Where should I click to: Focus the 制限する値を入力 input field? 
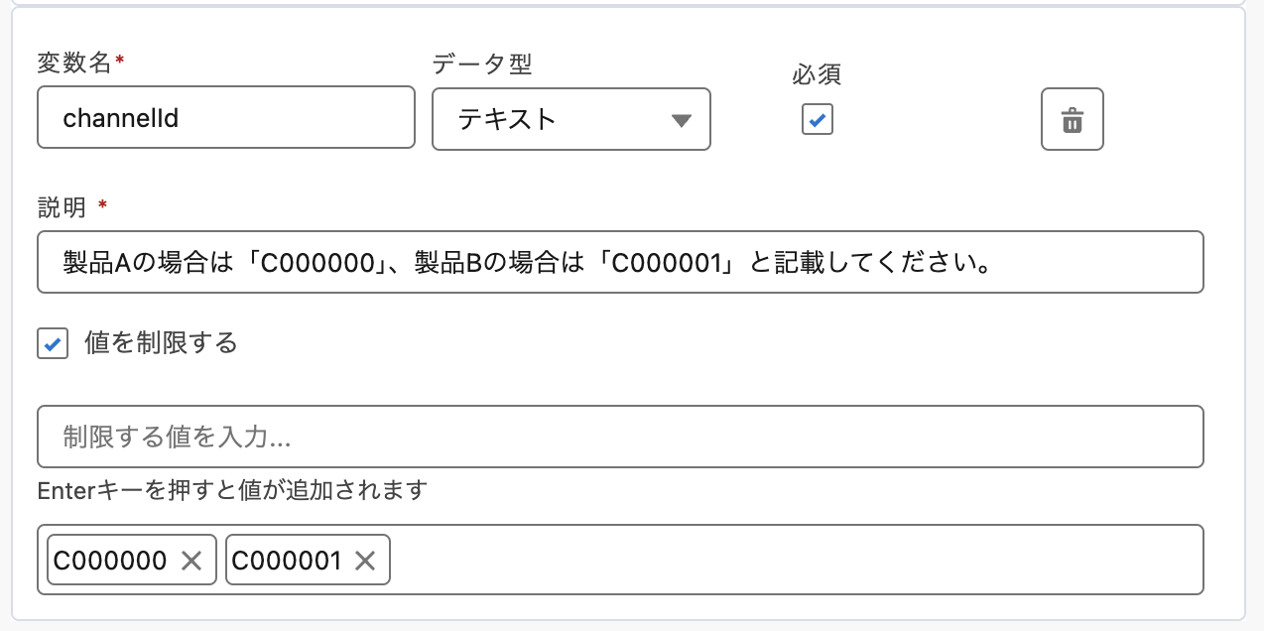coord(620,437)
